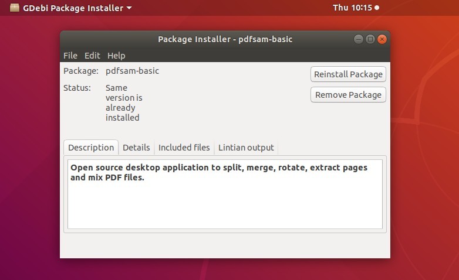Click the Remove Package button
This screenshot has height=280, width=459.
(x=348, y=95)
